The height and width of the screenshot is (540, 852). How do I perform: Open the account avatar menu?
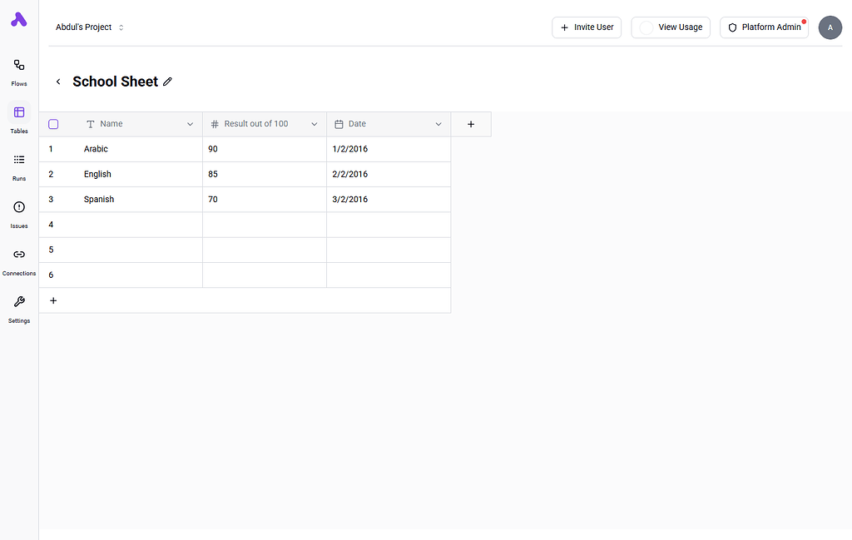830,27
